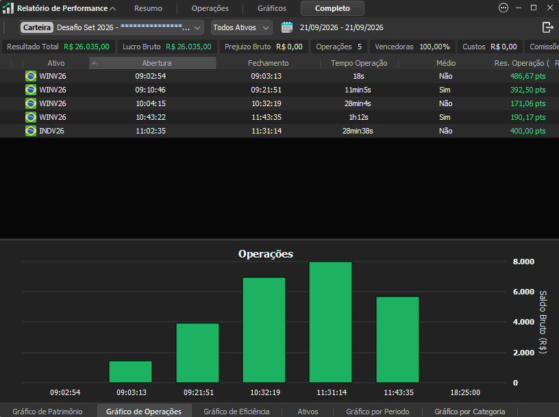Click the Relatório de Performance chart logo icon

click(8, 8)
